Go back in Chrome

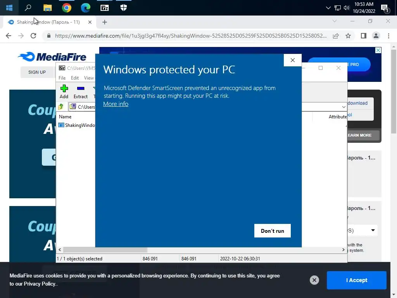9,36
